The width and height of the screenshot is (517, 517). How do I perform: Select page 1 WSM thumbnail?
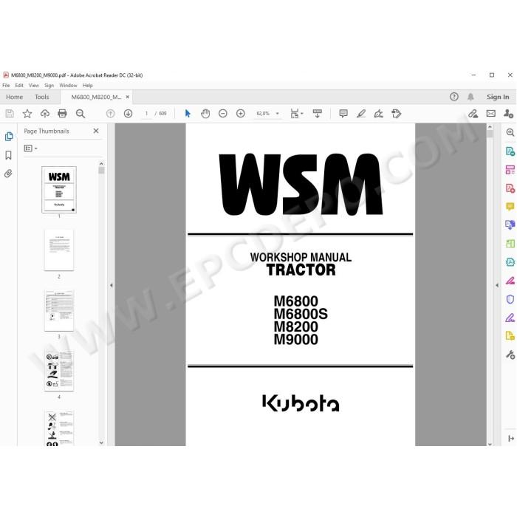59,190
